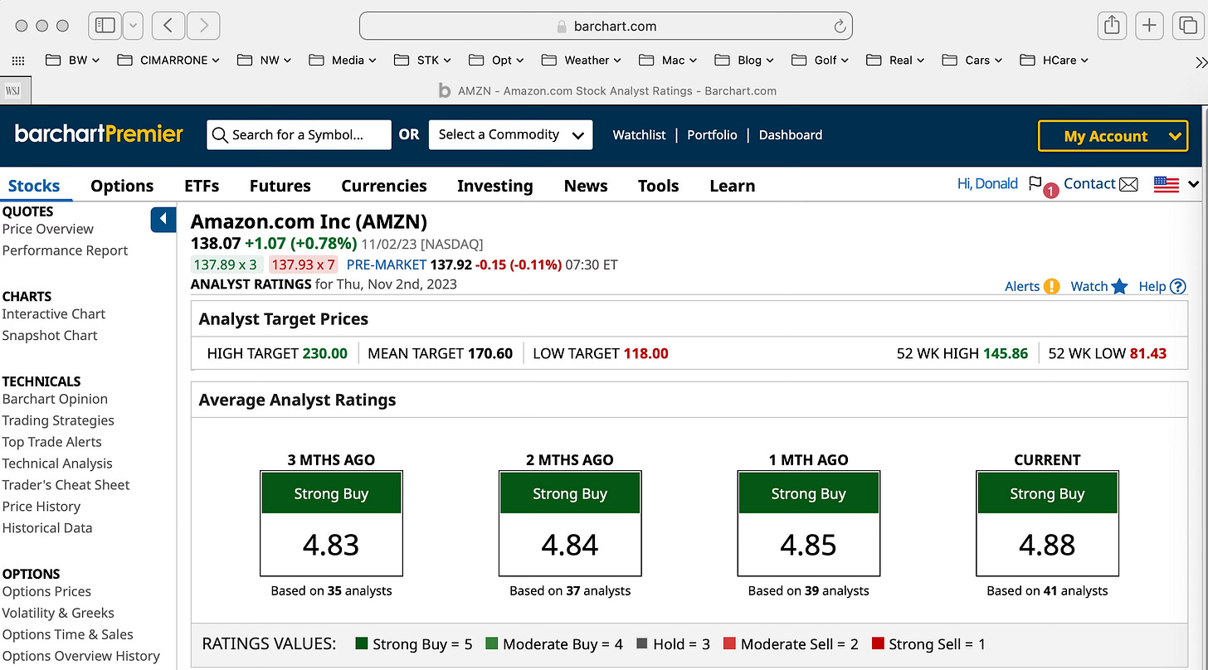Open Interactive Chart in the sidebar
The height and width of the screenshot is (670, 1208).
pyautogui.click(x=54, y=313)
